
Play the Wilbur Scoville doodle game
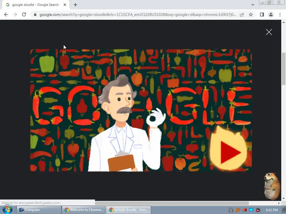[x=229, y=149]
